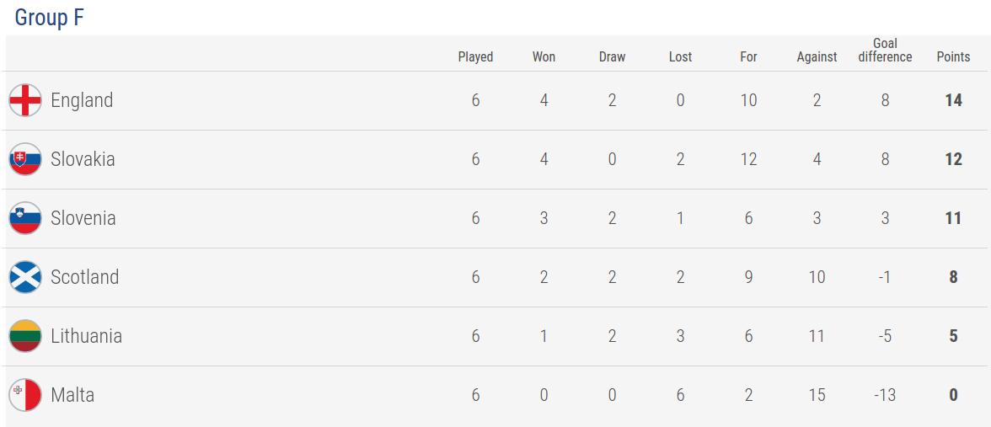The height and width of the screenshot is (427, 991).
Task: Open the Slovakia team link
Action: (83, 159)
